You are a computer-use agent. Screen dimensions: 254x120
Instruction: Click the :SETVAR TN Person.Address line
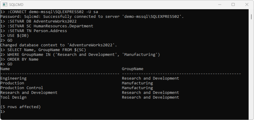(x=33, y=31)
